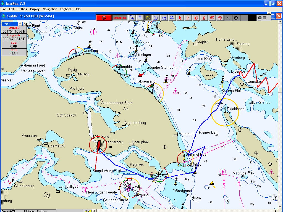Click the Lyoe island label
The height and width of the screenshot is (212, 283).
pyautogui.click(x=209, y=75)
